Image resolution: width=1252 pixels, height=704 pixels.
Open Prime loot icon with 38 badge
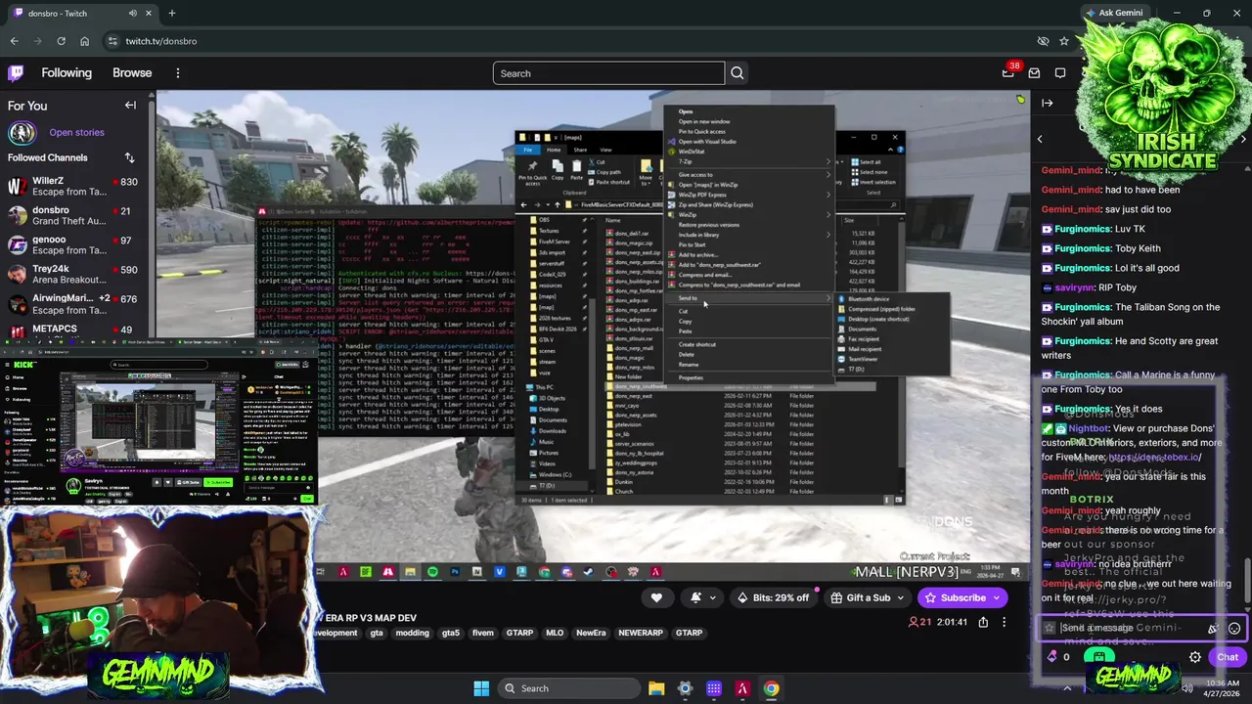(1008, 73)
